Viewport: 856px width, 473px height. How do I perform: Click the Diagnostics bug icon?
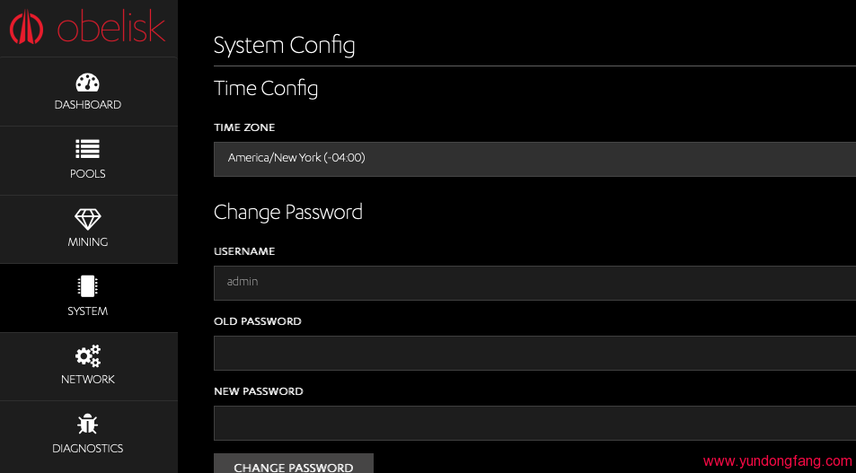coord(88,424)
